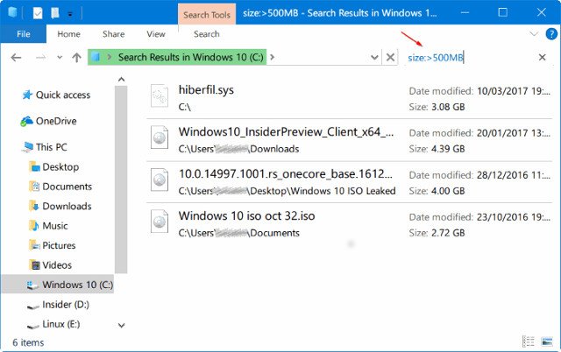The image size is (561, 352).
Task: Select the 10.0.14997.1001.rs_onecore_base file
Action: tap(349, 182)
